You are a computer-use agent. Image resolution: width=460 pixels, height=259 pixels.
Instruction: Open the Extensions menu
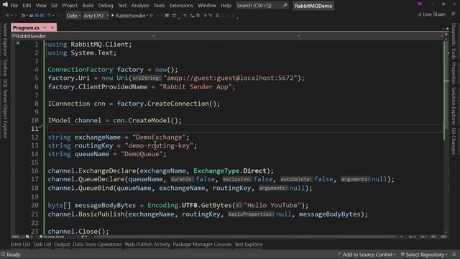181,5
